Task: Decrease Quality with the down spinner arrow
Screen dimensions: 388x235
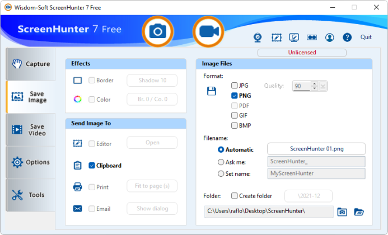Action: [314, 88]
